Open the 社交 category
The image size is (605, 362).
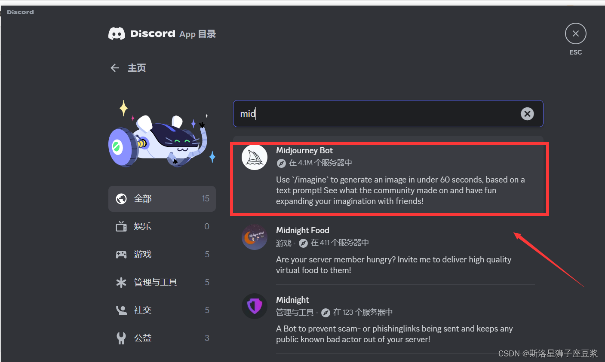pyautogui.click(x=162, y=310)
